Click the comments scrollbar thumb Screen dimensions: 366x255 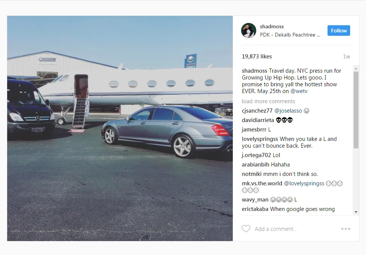click(356, 110)
